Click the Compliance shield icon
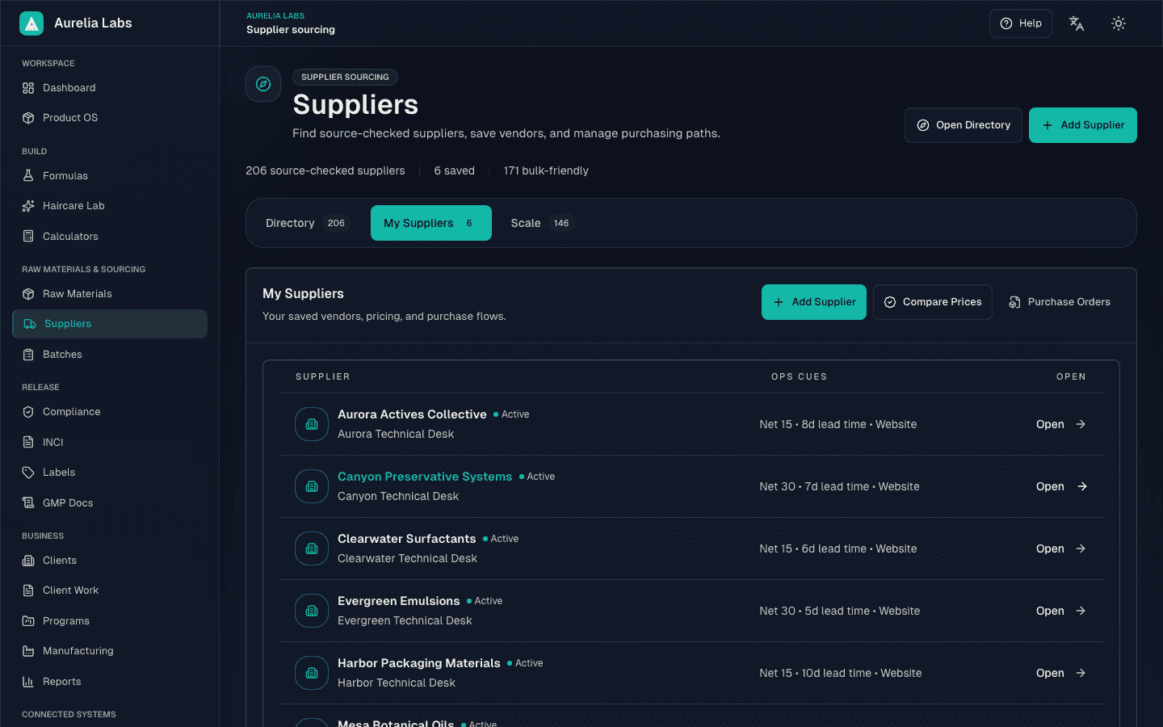The image size is (1163, 727). (x=28, y=412)
